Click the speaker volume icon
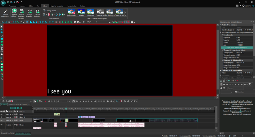Image resolution: width=255 pixels, height=137 pixels. coord(58,101)
